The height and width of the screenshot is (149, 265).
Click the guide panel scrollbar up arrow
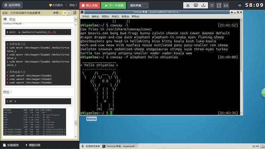[x=76, y=25]
